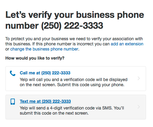Screen dimensions: 153x127
Task: Click 'To protect you and your business' sentence
Action: point(74,39)
